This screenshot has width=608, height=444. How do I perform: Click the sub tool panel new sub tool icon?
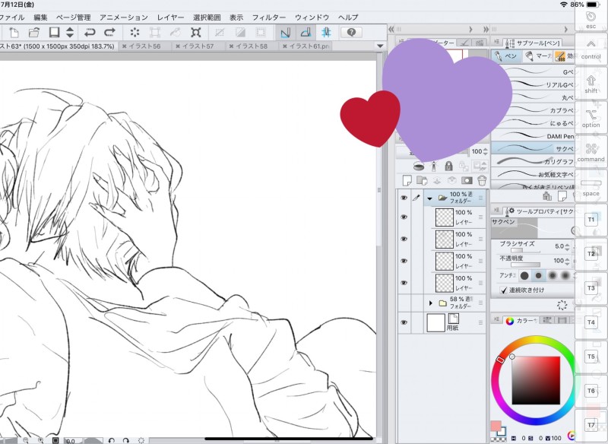(x=562, y=196)
